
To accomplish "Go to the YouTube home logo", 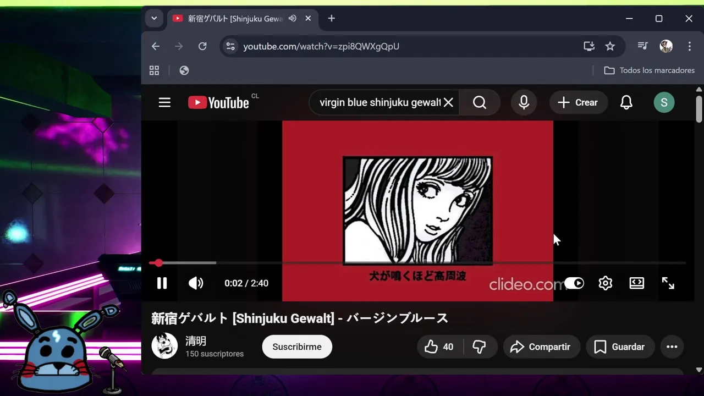I will (218, 102).
